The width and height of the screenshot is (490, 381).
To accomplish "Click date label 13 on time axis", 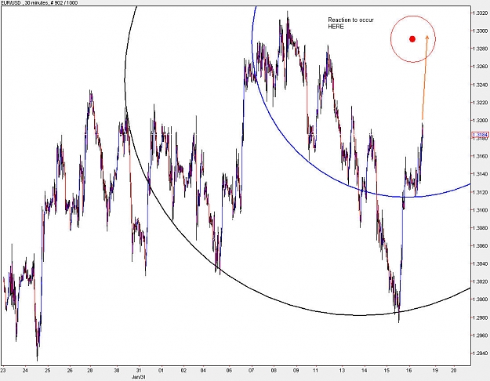I will click(342, 371).
